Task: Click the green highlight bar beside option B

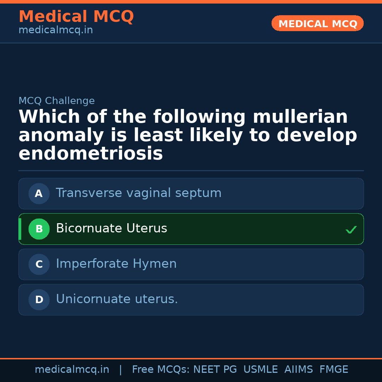Action: coord(19,229)
